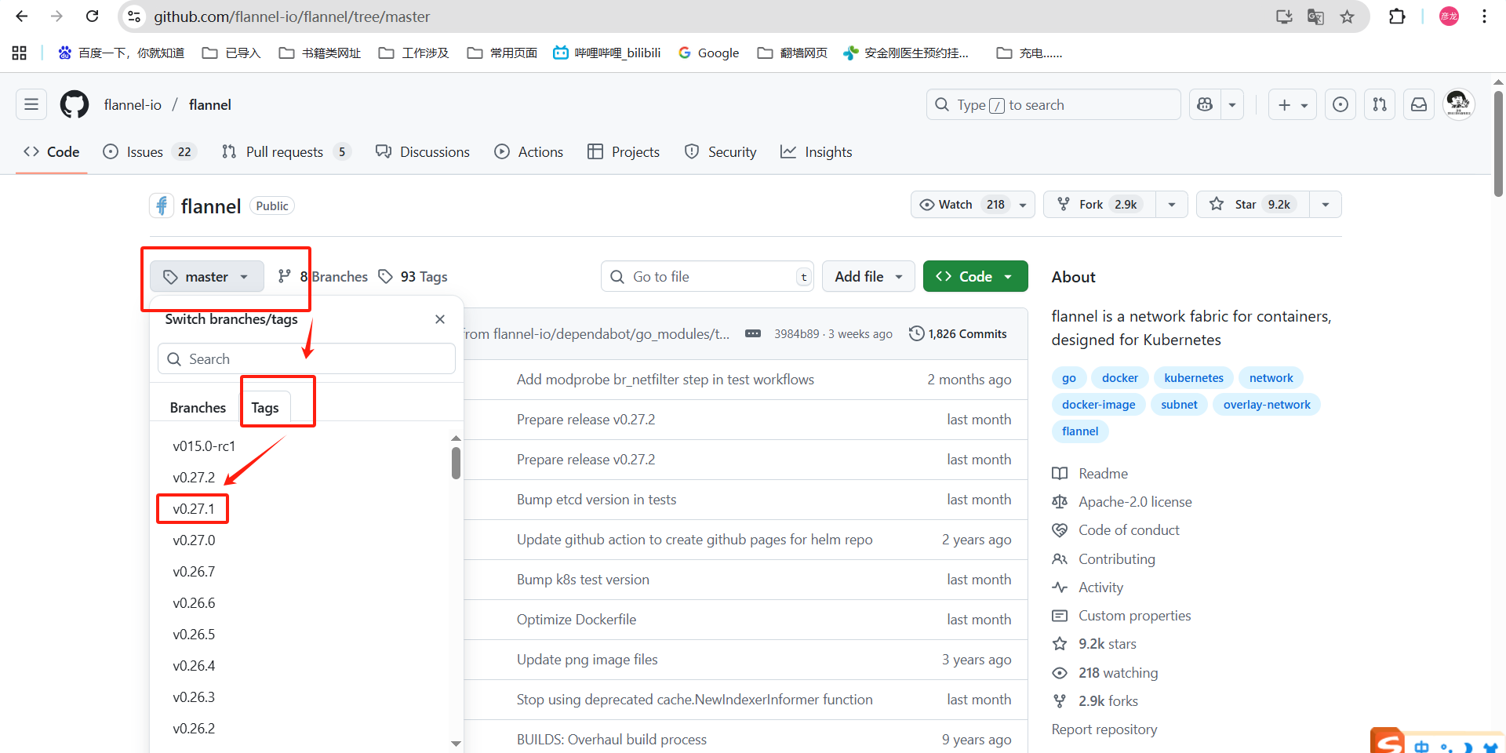1506x753 pixels.
Task: Open user profile avatar menu
Action: click(1458, 104)
